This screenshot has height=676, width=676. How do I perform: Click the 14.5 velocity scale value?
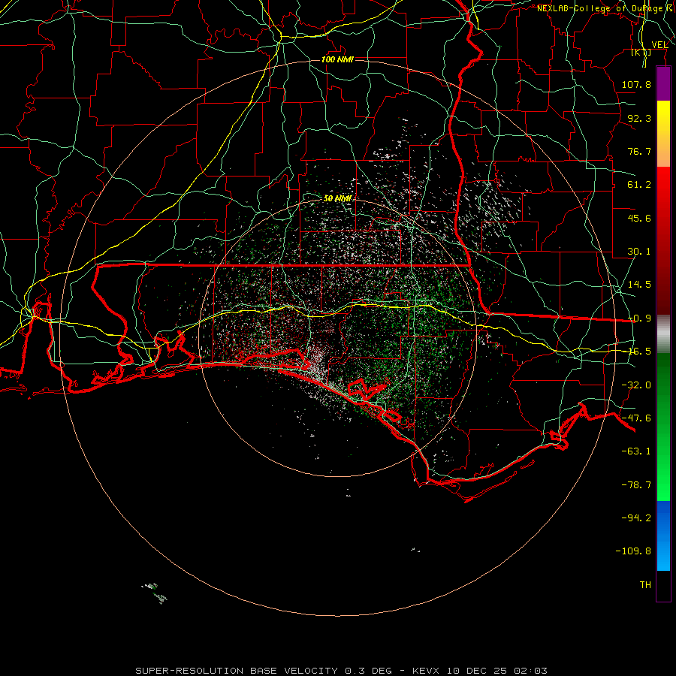[x=639, y=285]
